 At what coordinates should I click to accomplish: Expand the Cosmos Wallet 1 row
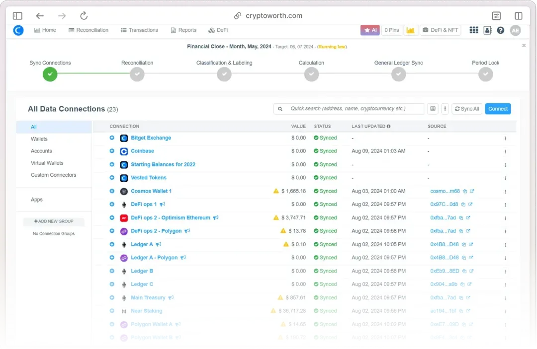coord(112,191)
